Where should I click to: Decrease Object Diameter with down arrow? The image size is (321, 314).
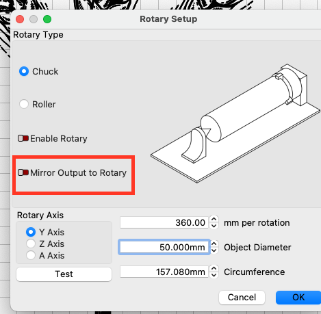point(214,250)
